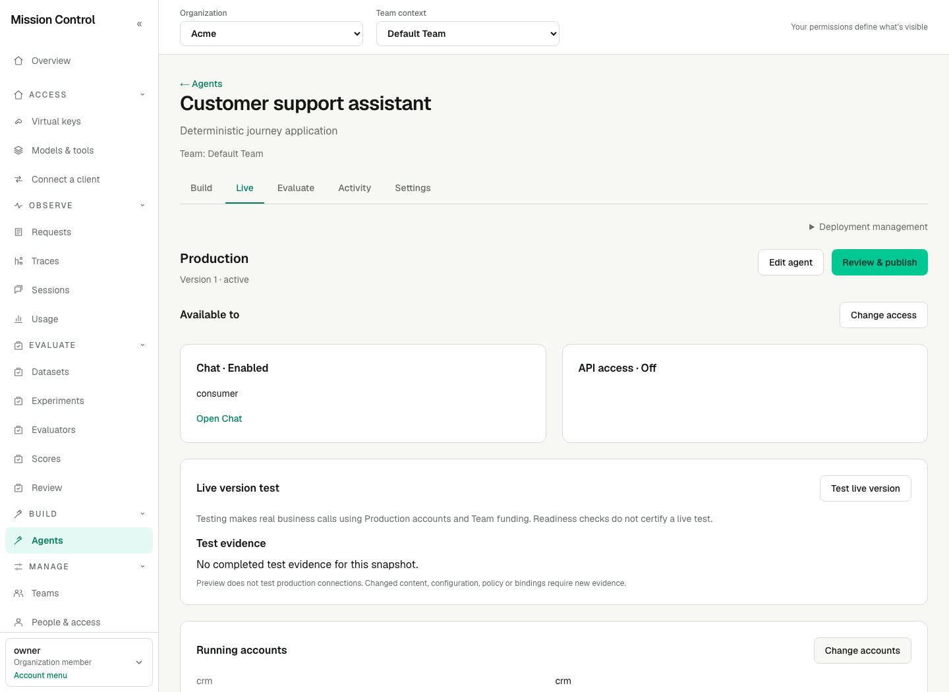Open Datasets in the sidebar
This screenshot has width=949, height=692.
[79, 372]
